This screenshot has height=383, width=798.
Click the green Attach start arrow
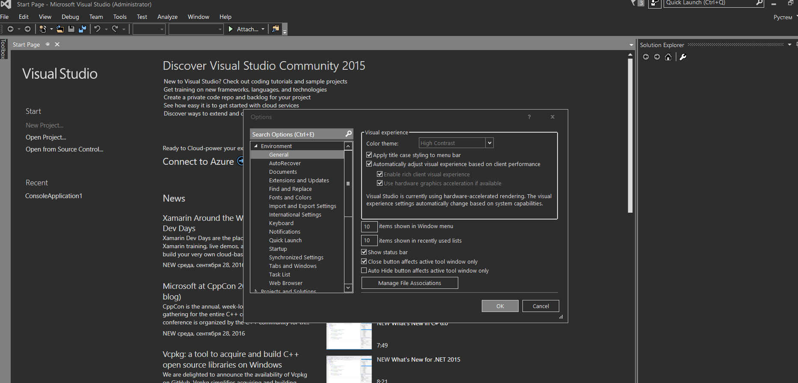point(231,29)
